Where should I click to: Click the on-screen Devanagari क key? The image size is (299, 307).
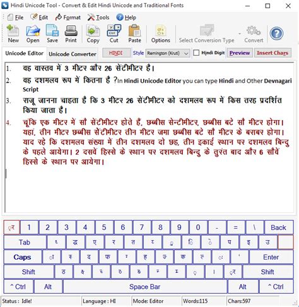[x=183, y=257]
